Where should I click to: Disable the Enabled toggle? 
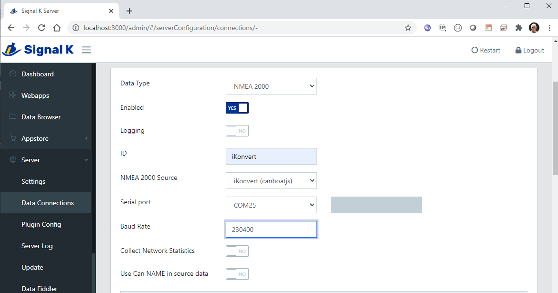click(x=237, y=108)
